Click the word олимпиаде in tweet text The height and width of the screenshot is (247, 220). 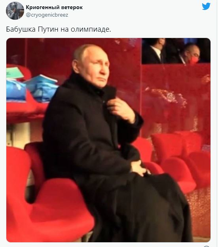coord(91,29)
